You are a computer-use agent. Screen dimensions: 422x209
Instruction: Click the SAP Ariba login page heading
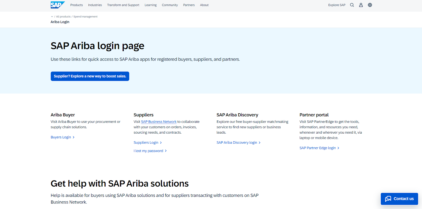tap(97, 46)
